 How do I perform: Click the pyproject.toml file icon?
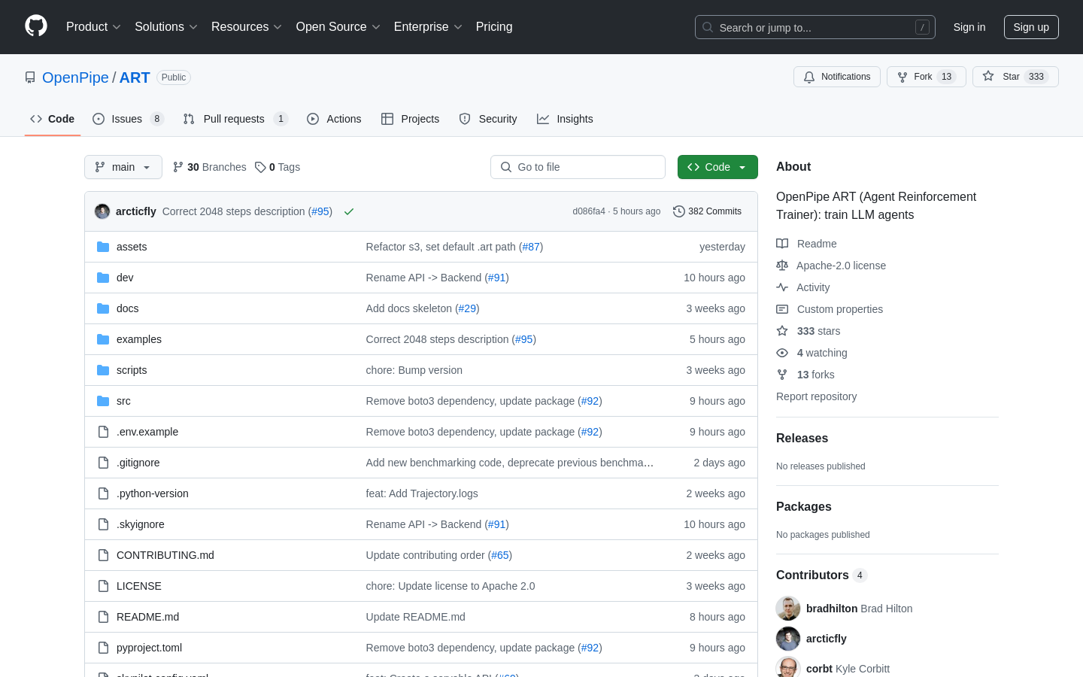(x=103, y=648)
